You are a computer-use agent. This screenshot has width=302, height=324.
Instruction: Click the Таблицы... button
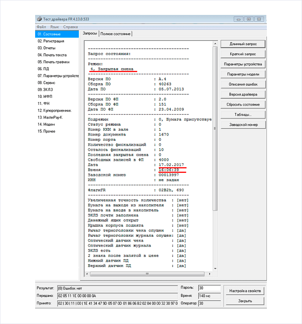[x=243, y=115]
